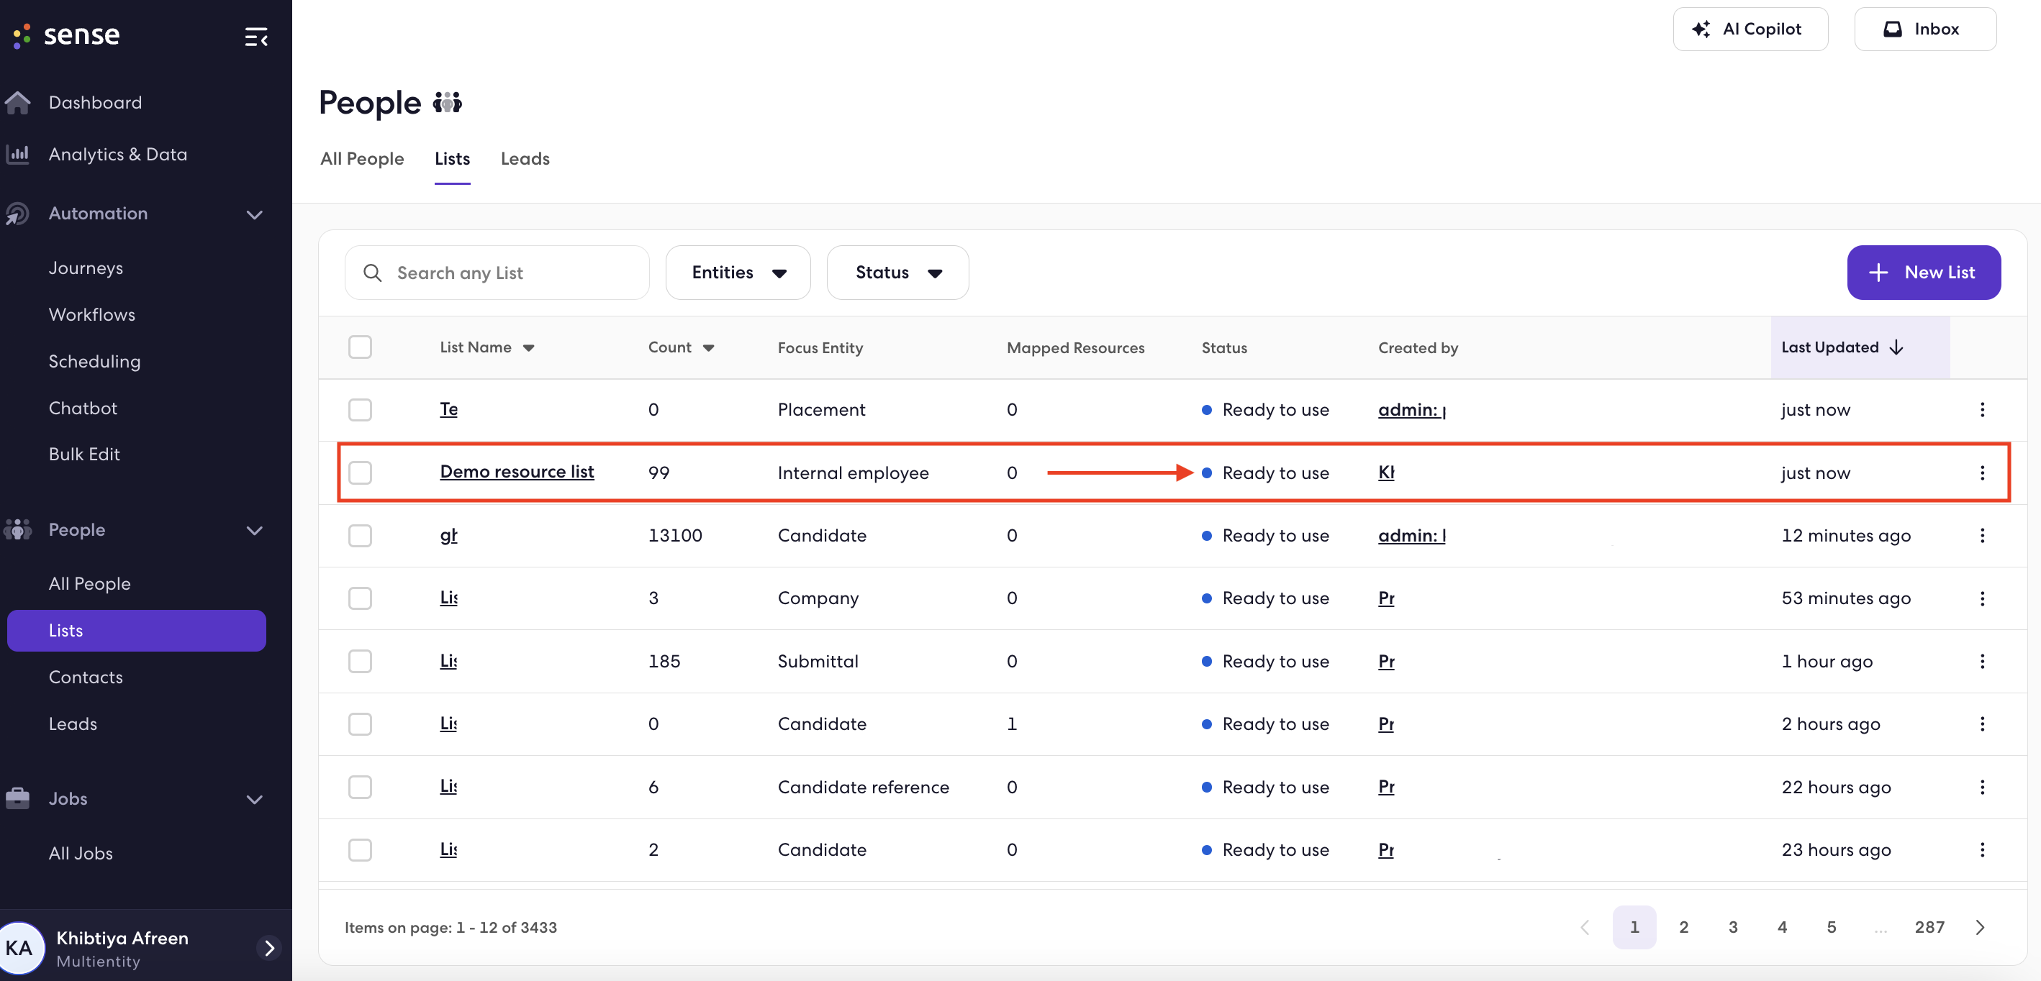
Task: Expand user profile arrow for Khibtiya Afreen
Action: pyautogui.click(x=269, y=948)
